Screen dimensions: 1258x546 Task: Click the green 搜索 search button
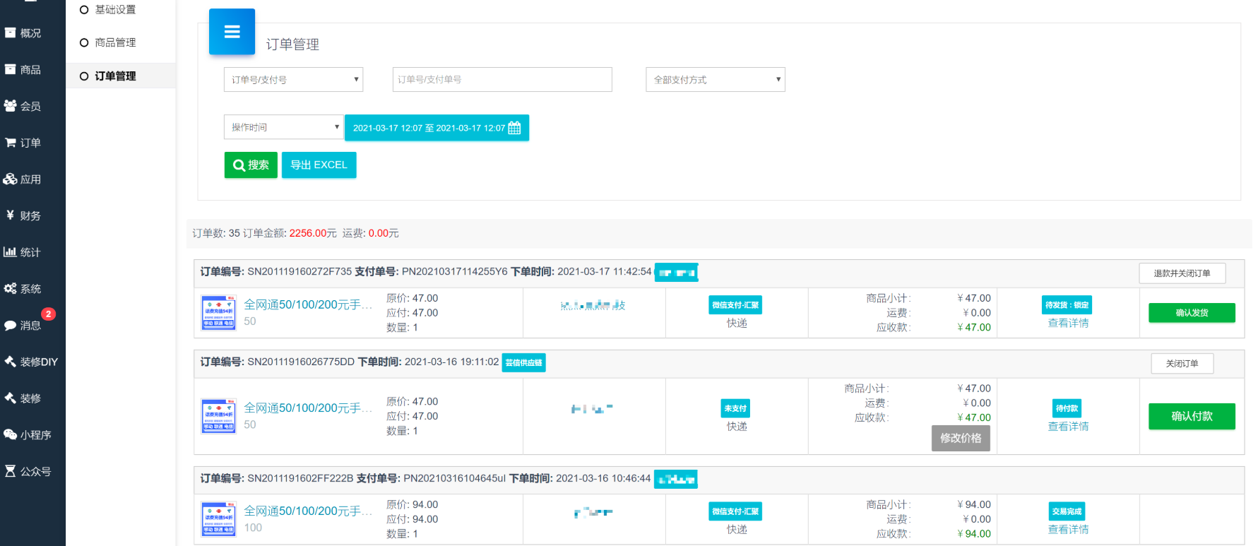coord(251,165)
